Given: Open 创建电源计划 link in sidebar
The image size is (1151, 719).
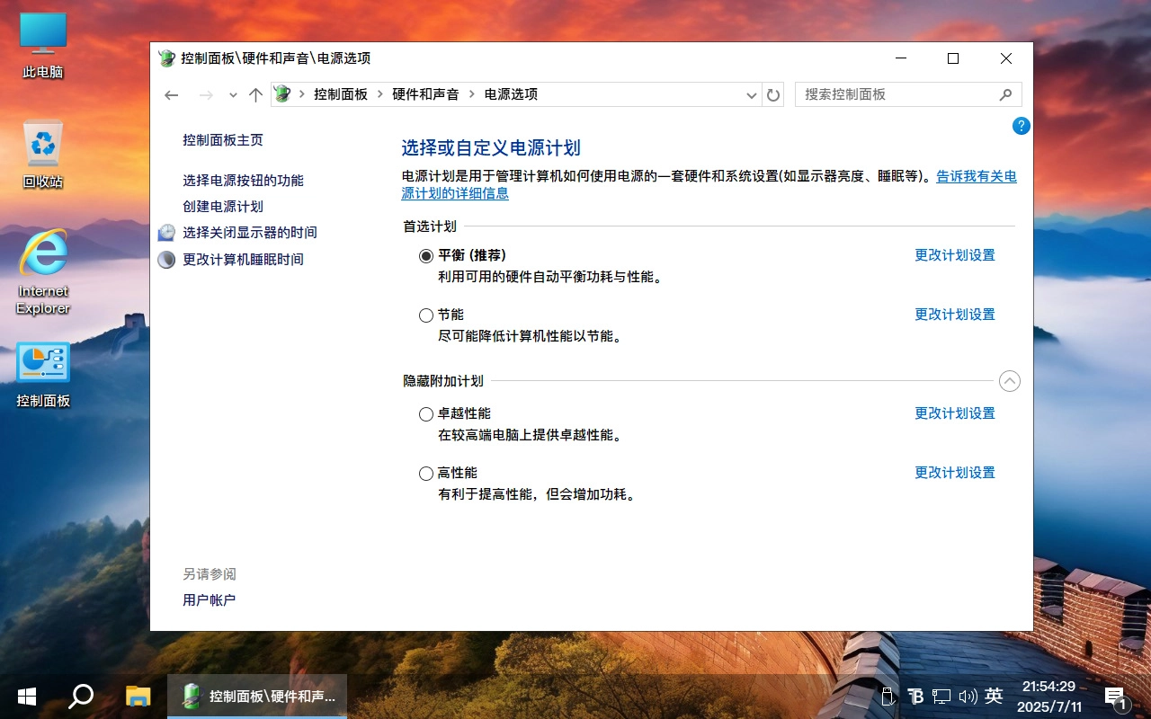Looking at the screenshot, I should pyautogui.click(x=223, y=206).
